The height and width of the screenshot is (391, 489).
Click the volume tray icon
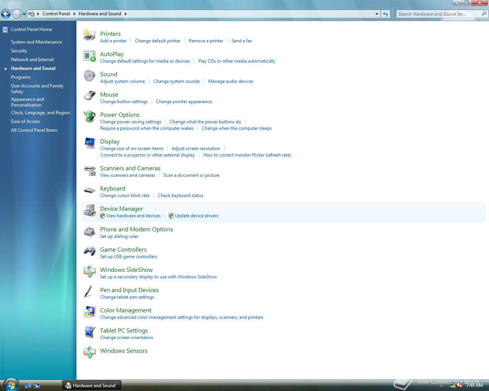460,385
